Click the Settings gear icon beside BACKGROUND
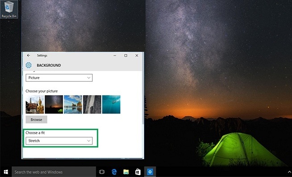 29,65
